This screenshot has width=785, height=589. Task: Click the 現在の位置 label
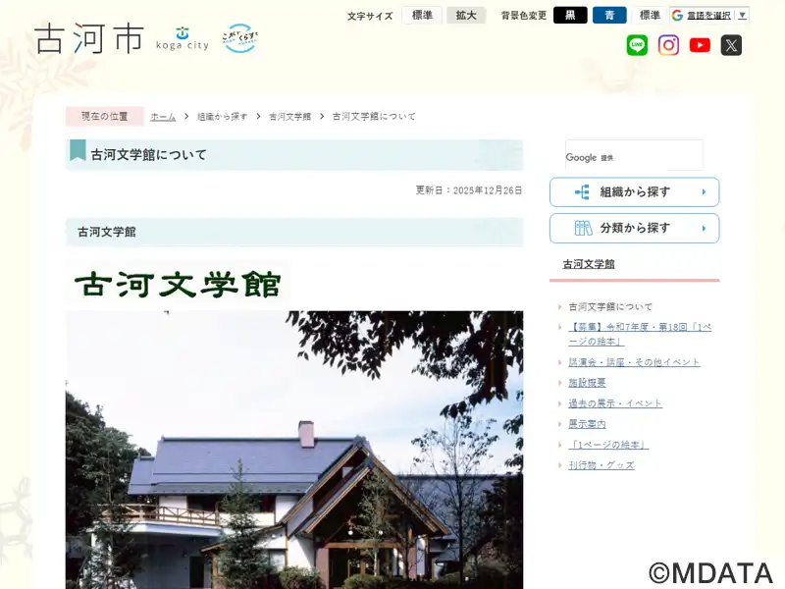click(105, 116)
